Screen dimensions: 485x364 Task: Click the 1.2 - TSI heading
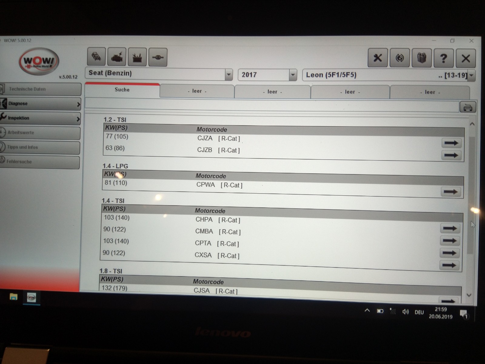click(115, 120)
